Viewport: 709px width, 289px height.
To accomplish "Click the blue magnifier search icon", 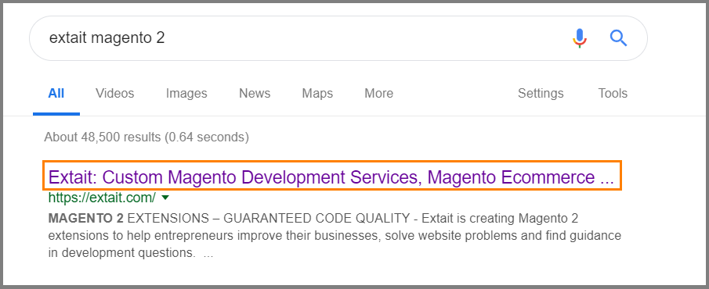I will point(618,37).
